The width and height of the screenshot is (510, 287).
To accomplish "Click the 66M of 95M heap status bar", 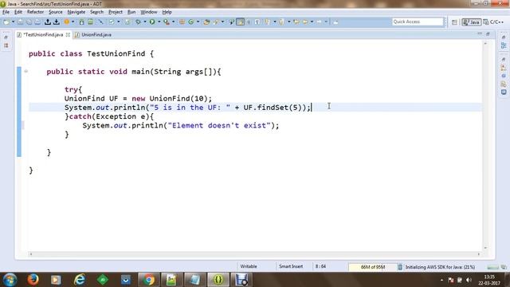I will (x=373, y=267).
